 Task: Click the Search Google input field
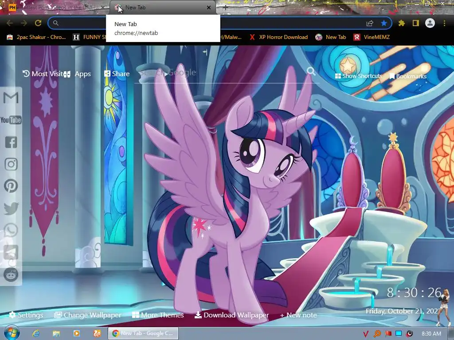[x=222, y=72]
